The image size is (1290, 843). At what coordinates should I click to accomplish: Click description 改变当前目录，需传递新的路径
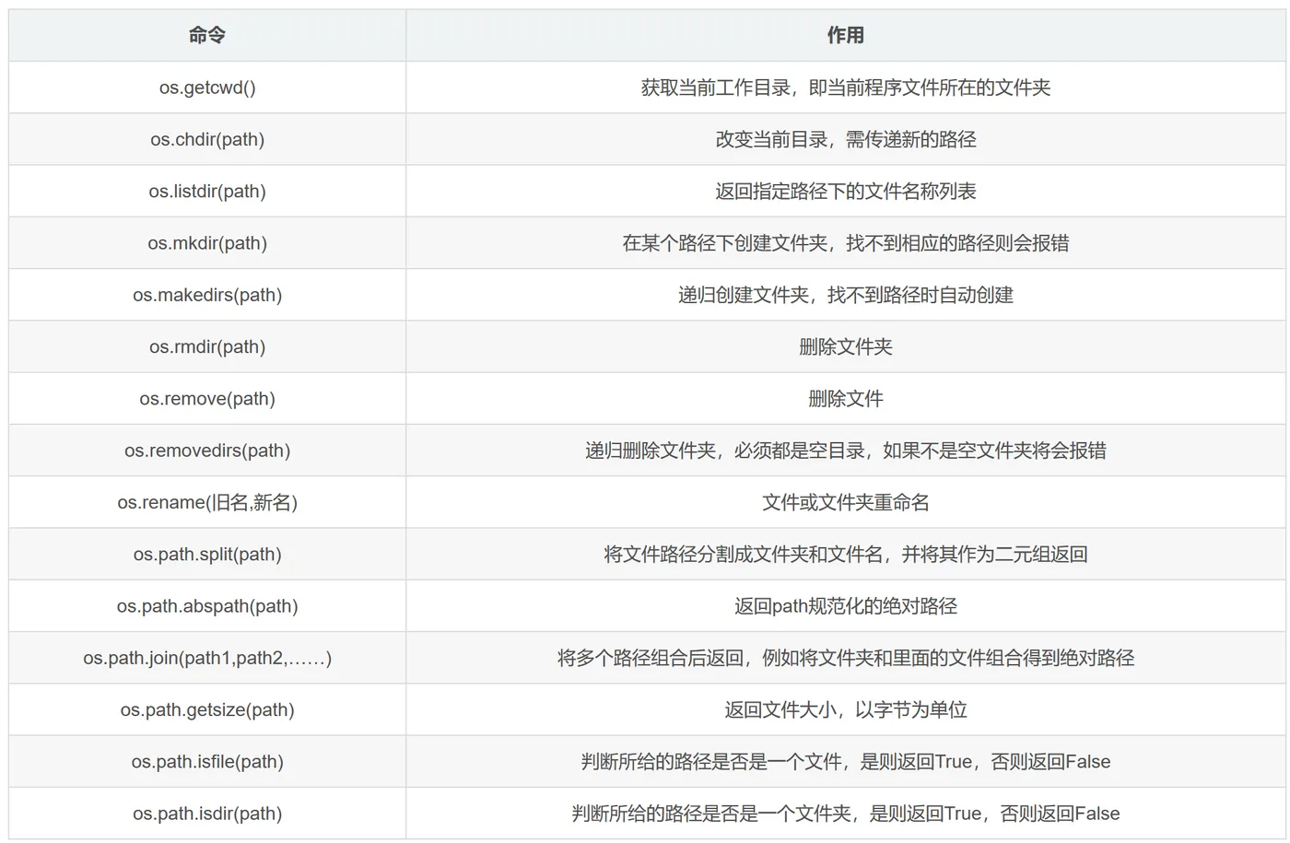click(x=845, y=139)
